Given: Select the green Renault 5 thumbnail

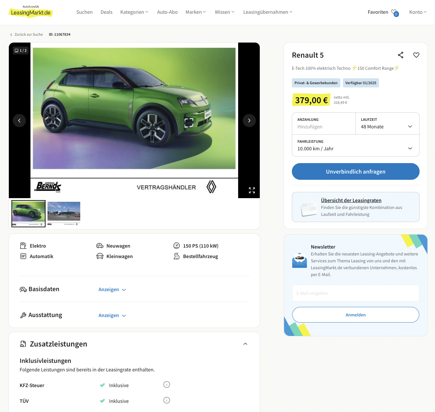Looking at the screenshot, I should coord(28,214).
